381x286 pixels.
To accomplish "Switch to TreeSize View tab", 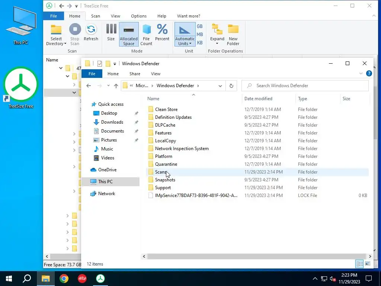I will click(x=115, y=16).
